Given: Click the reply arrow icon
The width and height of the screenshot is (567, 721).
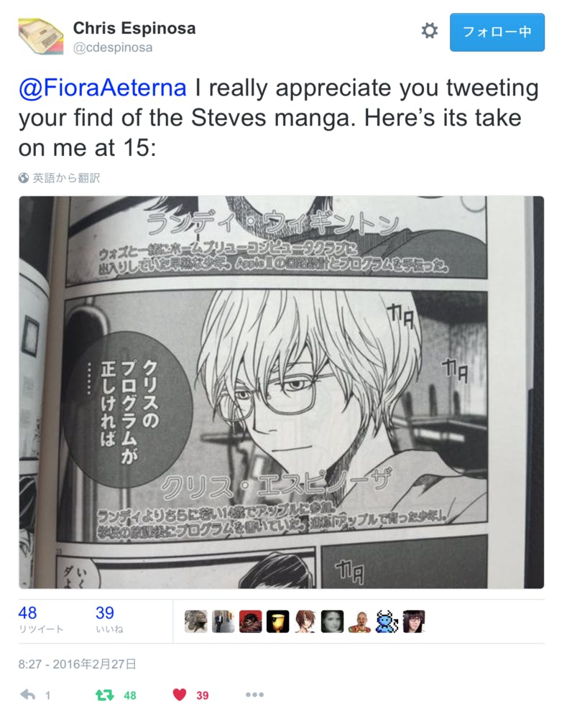Looking at the screenshot, I should coord(28,695).
